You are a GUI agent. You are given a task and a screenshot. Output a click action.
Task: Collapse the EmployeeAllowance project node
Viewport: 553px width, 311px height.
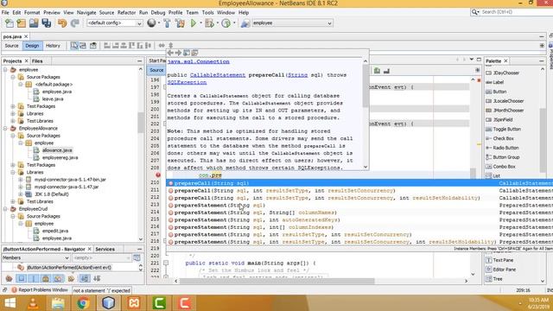5,129
